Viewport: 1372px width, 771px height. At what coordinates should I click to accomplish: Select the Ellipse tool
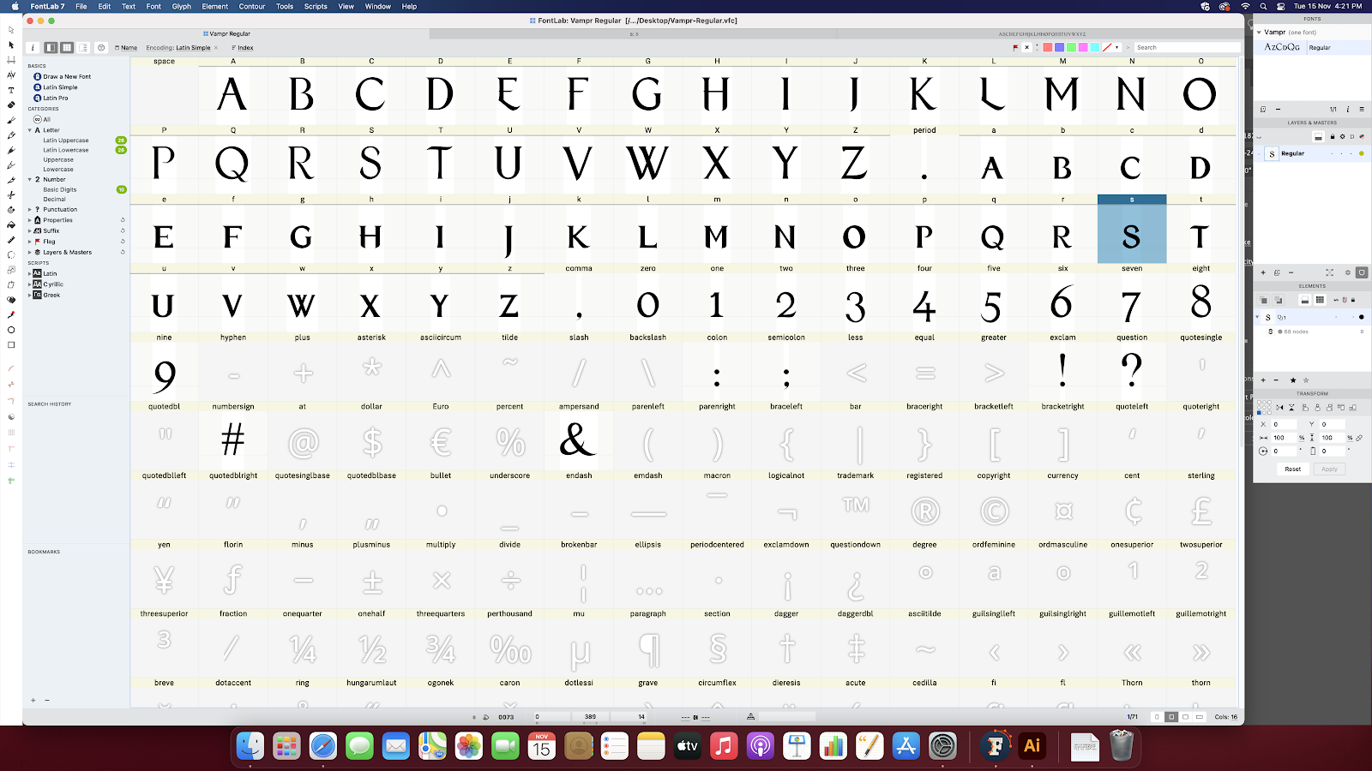(11, 330)
